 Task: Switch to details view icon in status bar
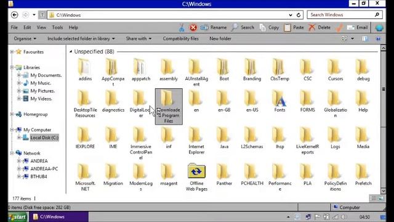(374, 199)
